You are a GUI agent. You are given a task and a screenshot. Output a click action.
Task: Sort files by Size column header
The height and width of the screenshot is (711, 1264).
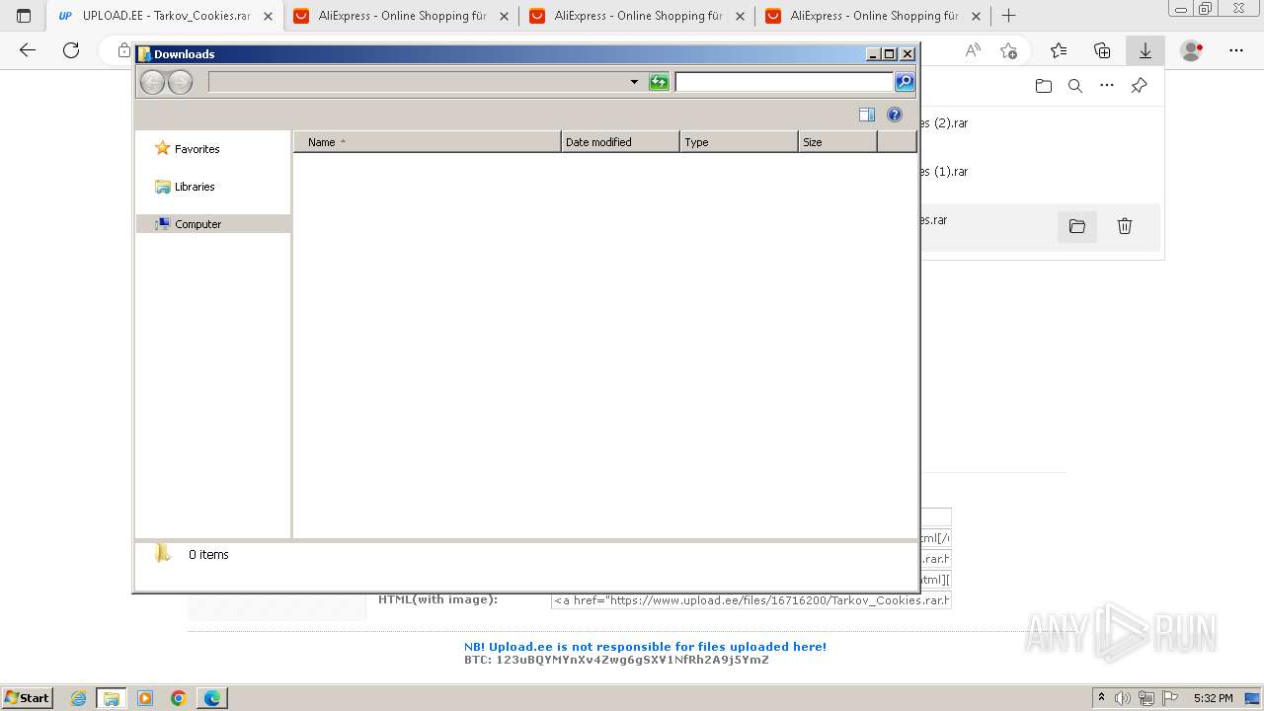click(x=837, y=142)
